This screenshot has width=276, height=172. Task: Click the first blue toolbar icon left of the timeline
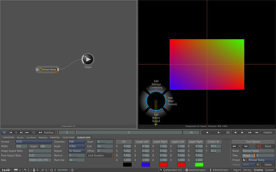(5, 132)
